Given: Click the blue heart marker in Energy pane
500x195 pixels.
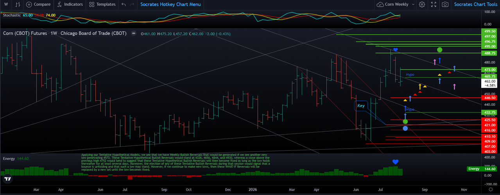Looking at the screenshot, I should pos(395,162).
